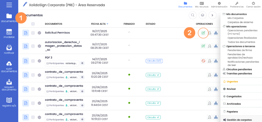Open Mis recursos in the top navigation

click(x=202, y=5)
